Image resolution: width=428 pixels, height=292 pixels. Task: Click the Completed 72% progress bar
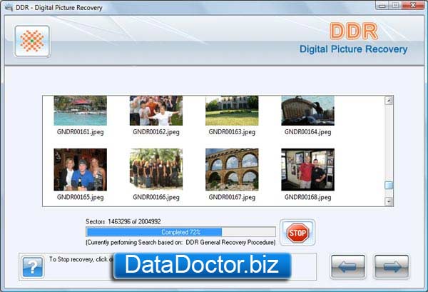180,232
